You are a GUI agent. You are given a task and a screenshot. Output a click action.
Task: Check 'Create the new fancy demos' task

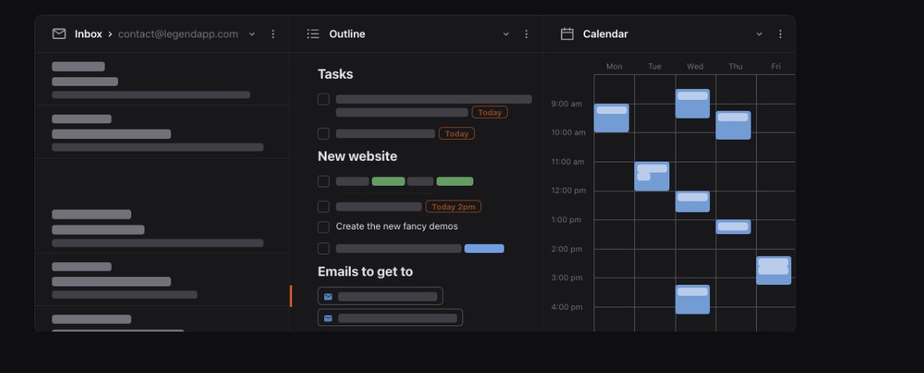point(323,227)
